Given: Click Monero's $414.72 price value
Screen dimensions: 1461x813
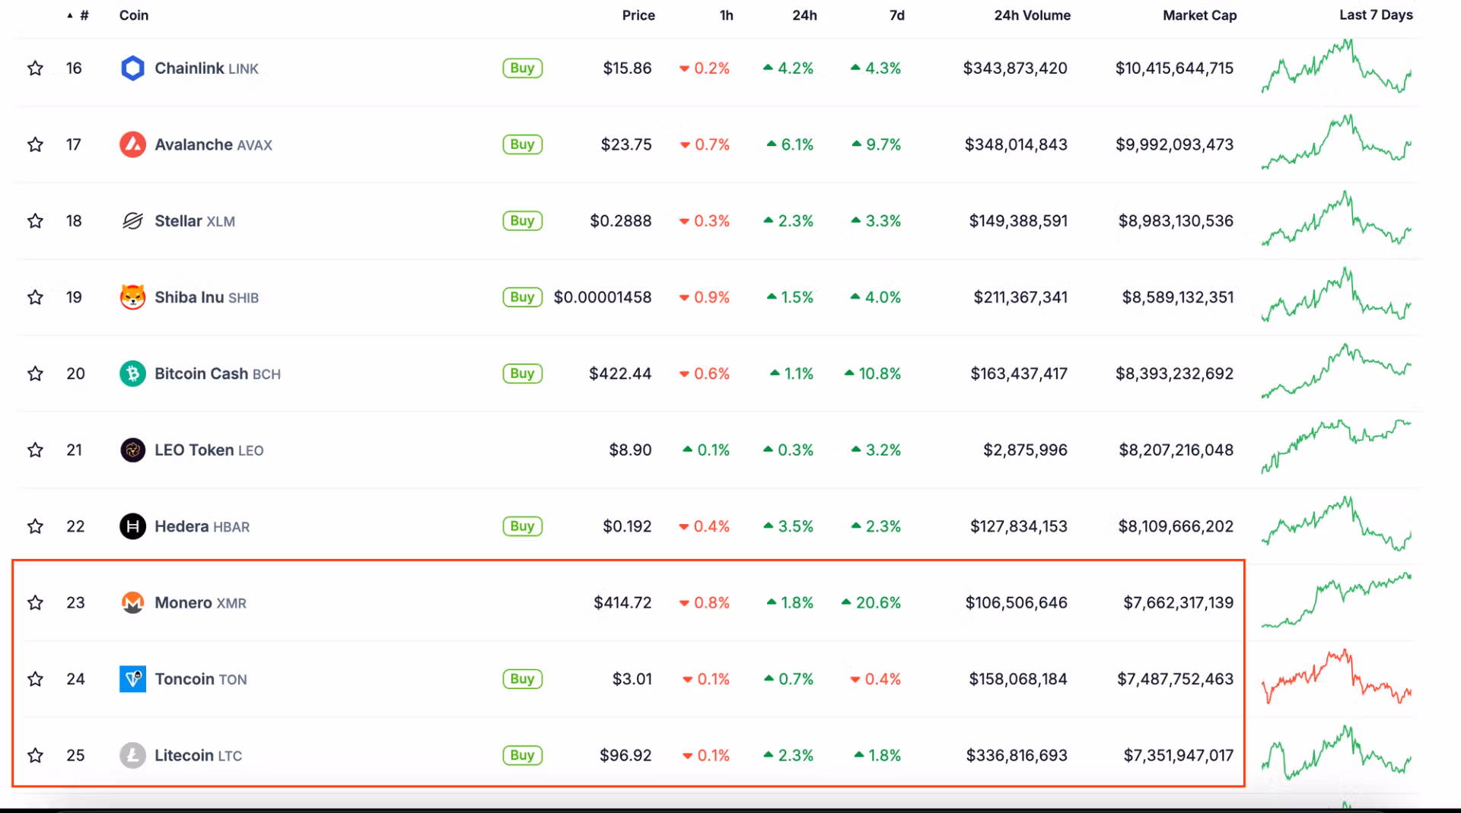Looking at the screenshot, I should [622, 603].
